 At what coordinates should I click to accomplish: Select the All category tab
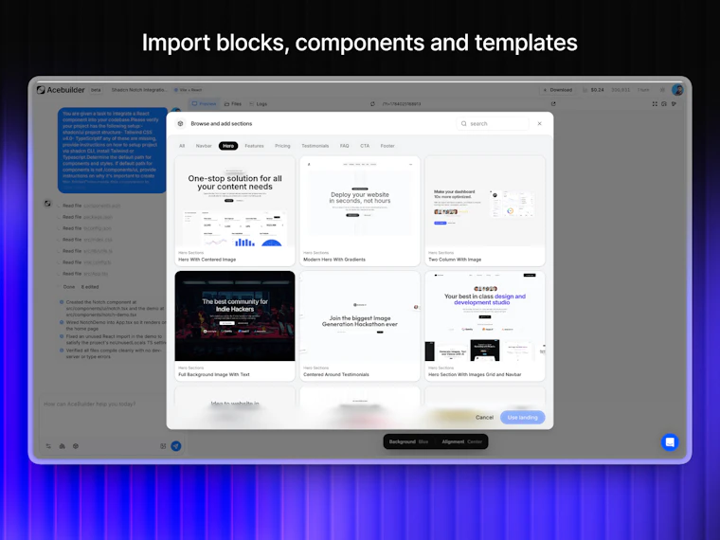pos(182,146)
